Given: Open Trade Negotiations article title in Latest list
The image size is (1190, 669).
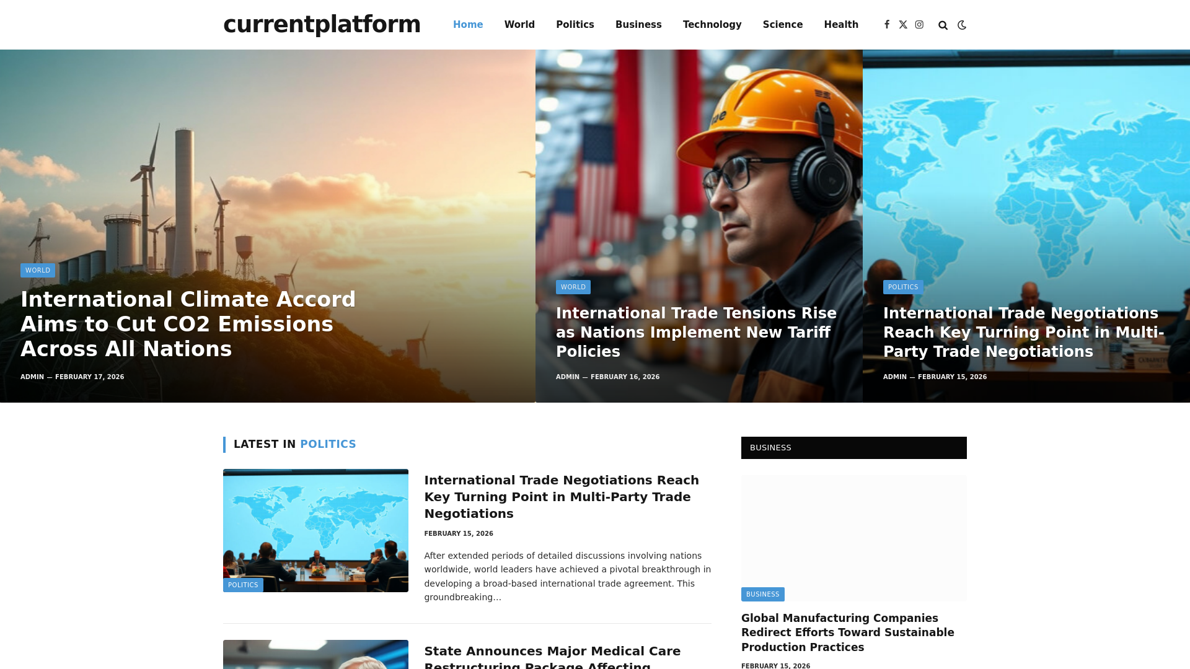Looking at the screenshot, I should 562,497.
